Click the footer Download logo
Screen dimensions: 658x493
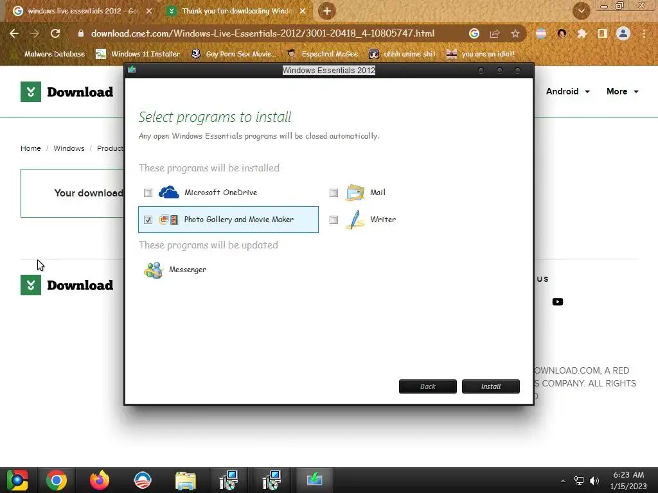[67, 285]
